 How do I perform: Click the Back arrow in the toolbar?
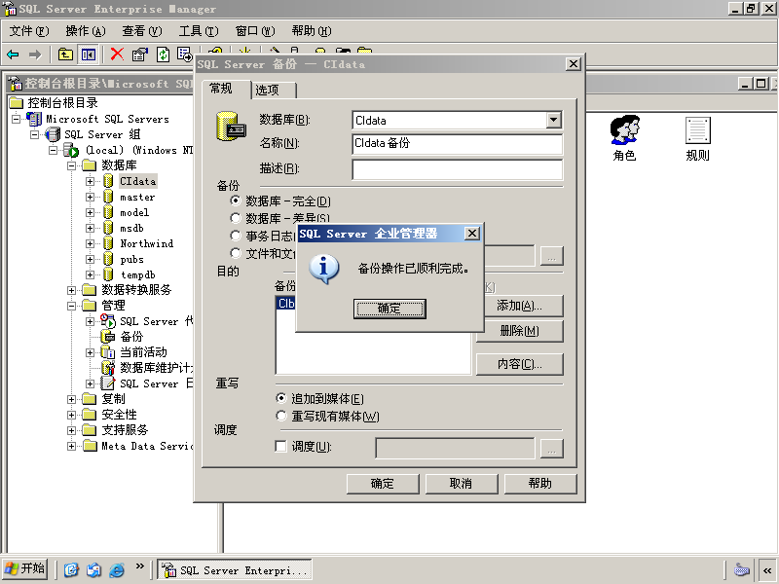point(13,55)
